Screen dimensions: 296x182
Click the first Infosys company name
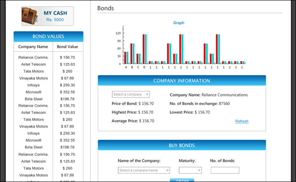tap(34, 85)
